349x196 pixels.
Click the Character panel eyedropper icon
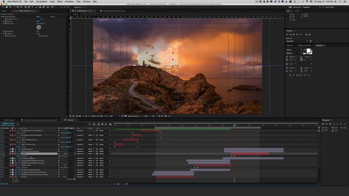305,50
